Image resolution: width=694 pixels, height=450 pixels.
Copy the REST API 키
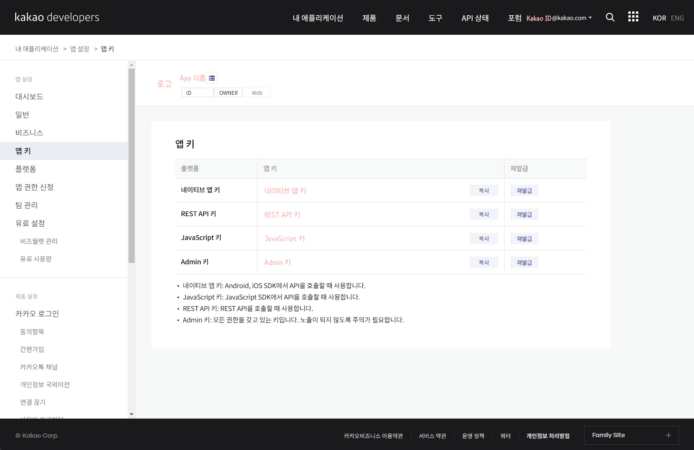pos(484,214)
